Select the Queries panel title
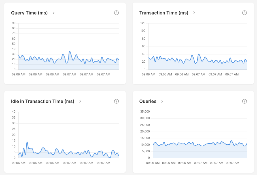The height and width of the screenshot is (175, 257). 148,101
